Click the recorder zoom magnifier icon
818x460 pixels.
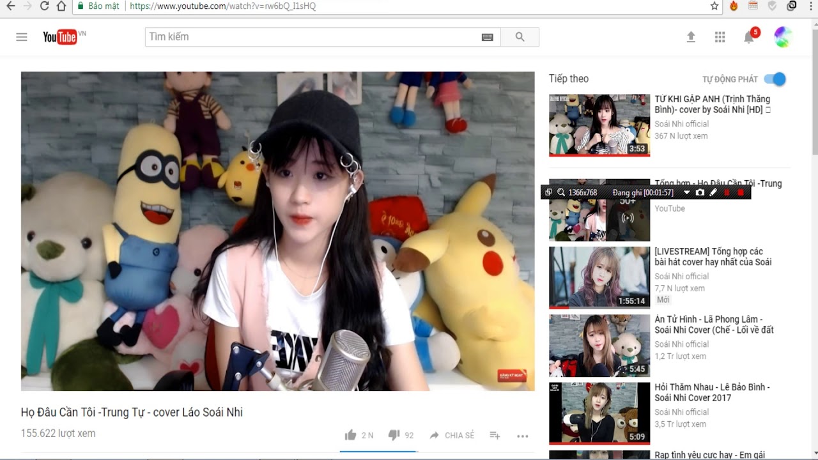561,192
